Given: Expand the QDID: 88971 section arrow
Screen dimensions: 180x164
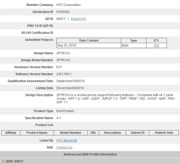Looking at the screenshot, I should click(x=3, y=161).
